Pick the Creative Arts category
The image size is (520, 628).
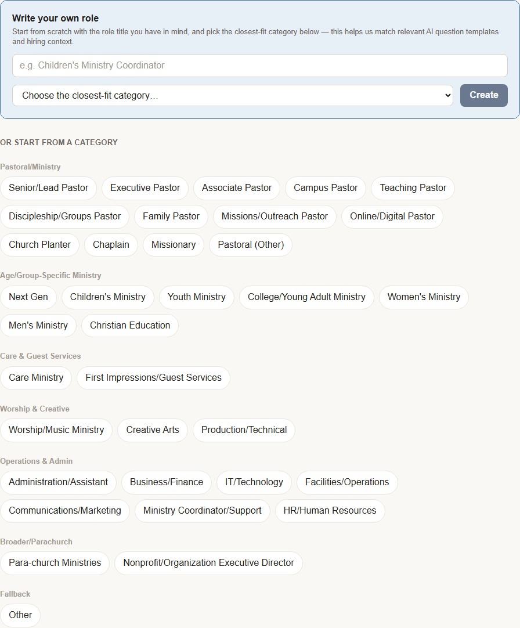click(153, 430)
